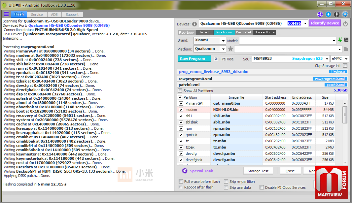Switch to the Flash tab
The image size is (352, 203).
click(19, 14)
